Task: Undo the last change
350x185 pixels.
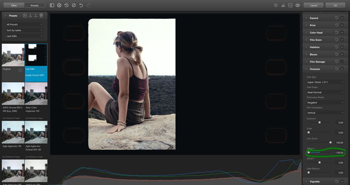Action: (x=81, y=5)
